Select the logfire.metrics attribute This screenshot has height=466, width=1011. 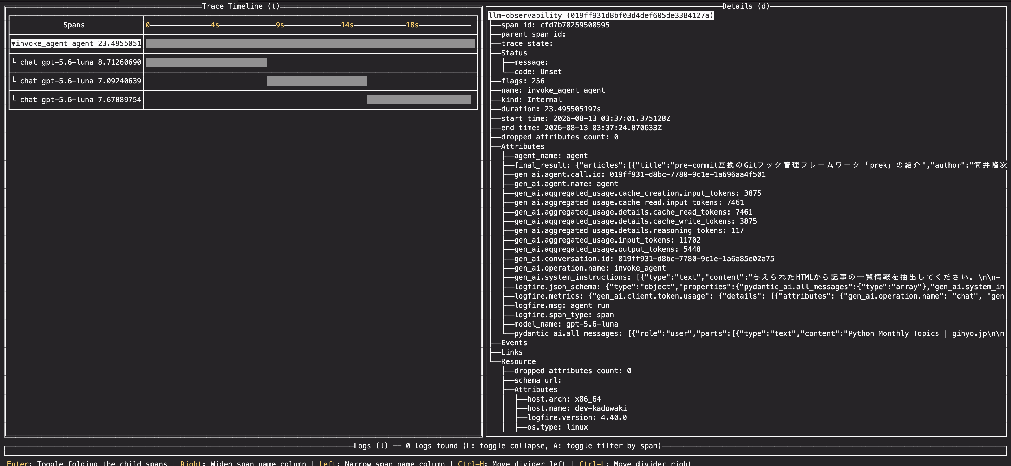(759, 296)
